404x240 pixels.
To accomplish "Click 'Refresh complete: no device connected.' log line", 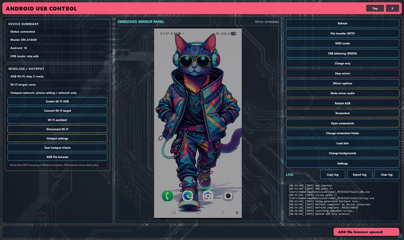I will (330, 205).
